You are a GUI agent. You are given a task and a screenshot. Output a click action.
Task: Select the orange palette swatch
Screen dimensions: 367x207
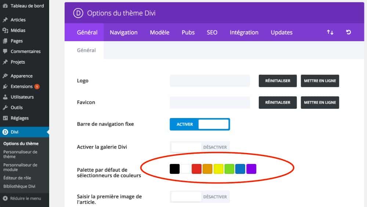tap(207, 169)
